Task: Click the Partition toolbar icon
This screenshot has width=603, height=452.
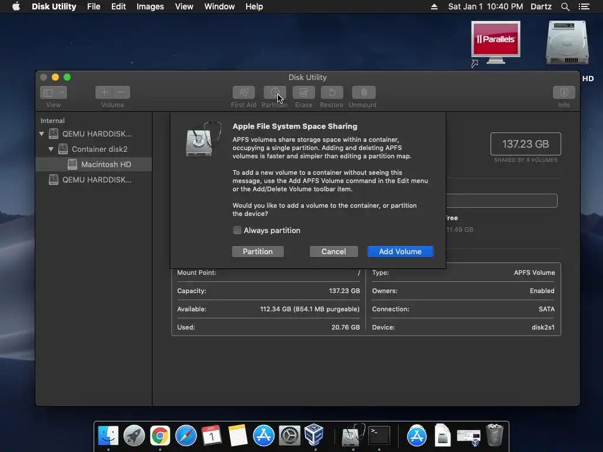Action: (274, 92)
